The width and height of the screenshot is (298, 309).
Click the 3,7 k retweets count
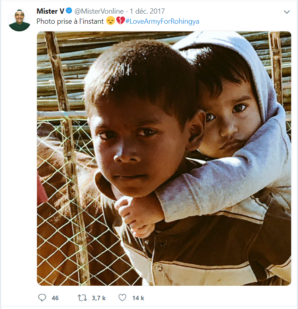point(99,298)
